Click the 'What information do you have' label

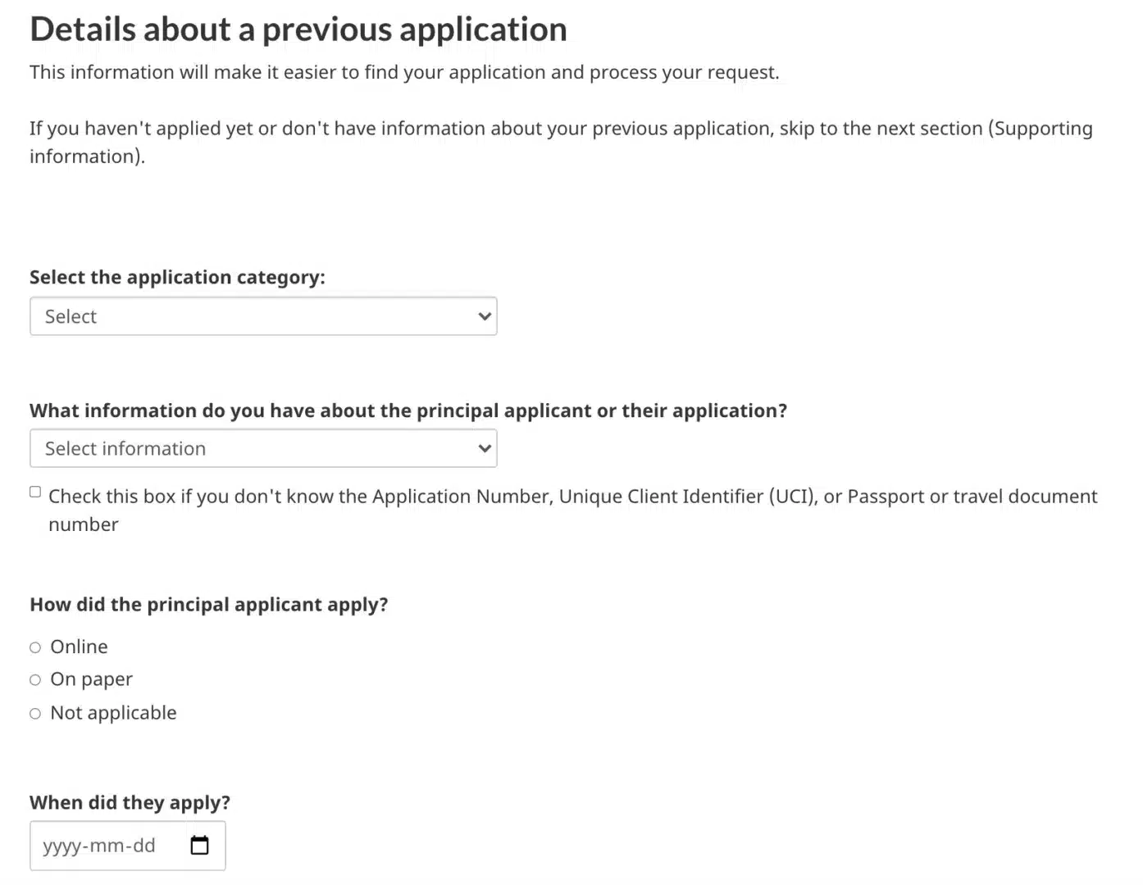pos(408,411)
